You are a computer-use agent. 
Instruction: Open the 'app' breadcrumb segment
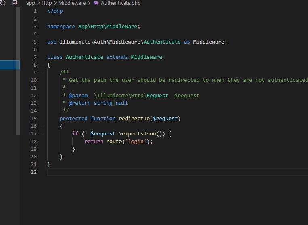point(30,3)
